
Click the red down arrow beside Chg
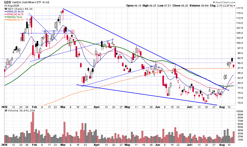tap(235, 6)
